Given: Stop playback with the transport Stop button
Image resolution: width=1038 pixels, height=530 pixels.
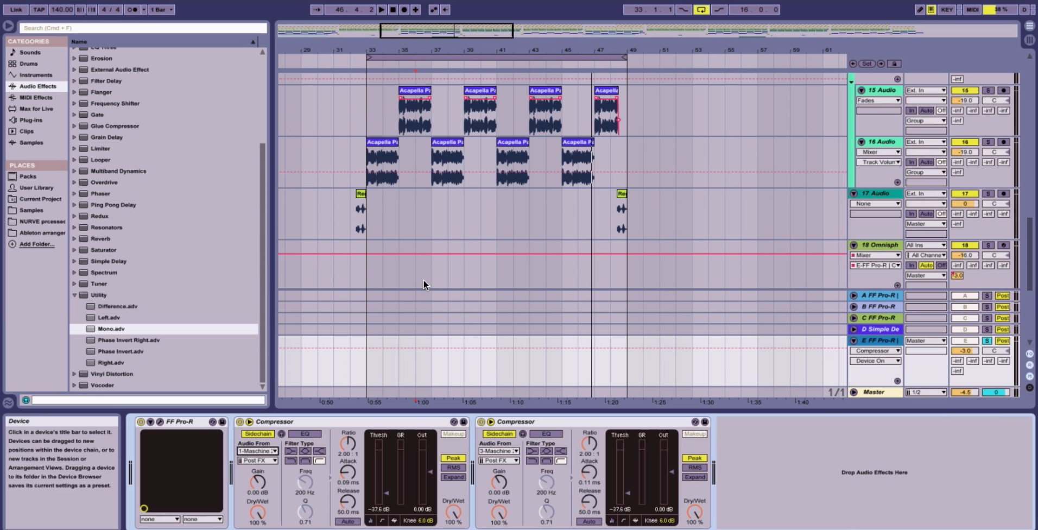Looking at the screenshot, I should pyautogui.click(x=393, y=10).
